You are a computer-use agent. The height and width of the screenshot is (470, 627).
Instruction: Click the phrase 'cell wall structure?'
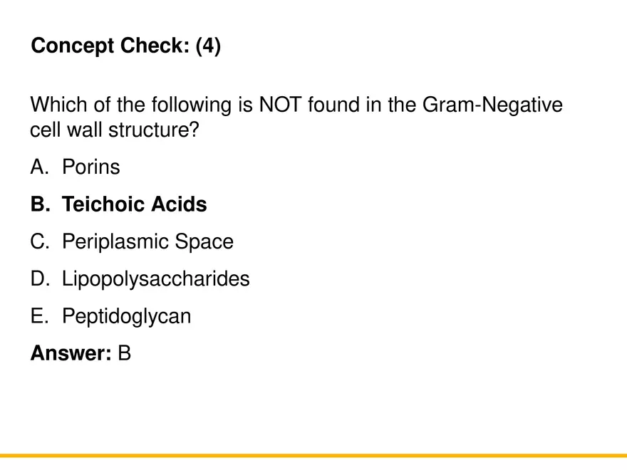pos(114,131)
